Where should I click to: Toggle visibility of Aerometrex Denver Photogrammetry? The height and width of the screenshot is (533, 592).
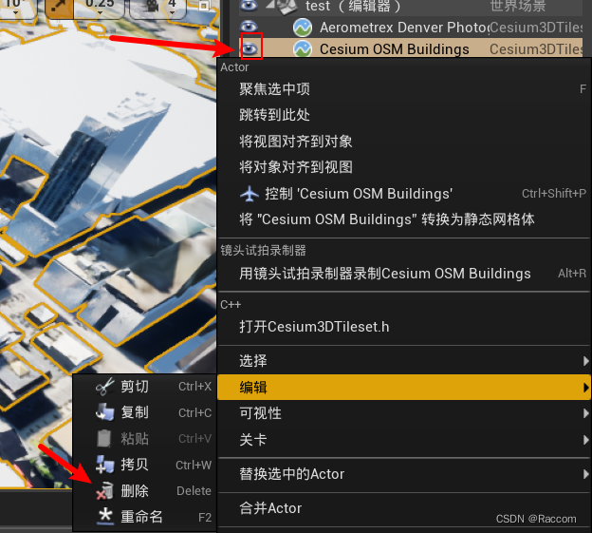(x=249, y=27)
